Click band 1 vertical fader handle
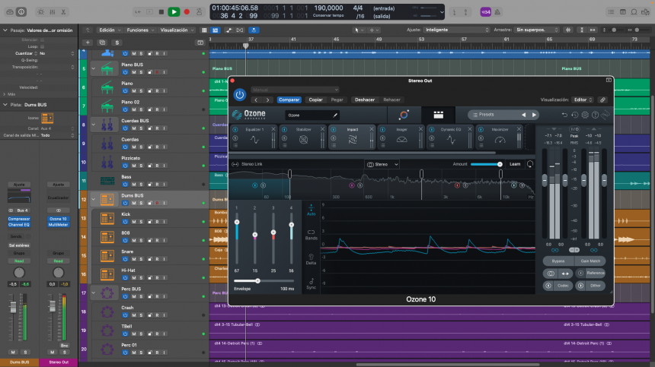 [x=237, y=222]
